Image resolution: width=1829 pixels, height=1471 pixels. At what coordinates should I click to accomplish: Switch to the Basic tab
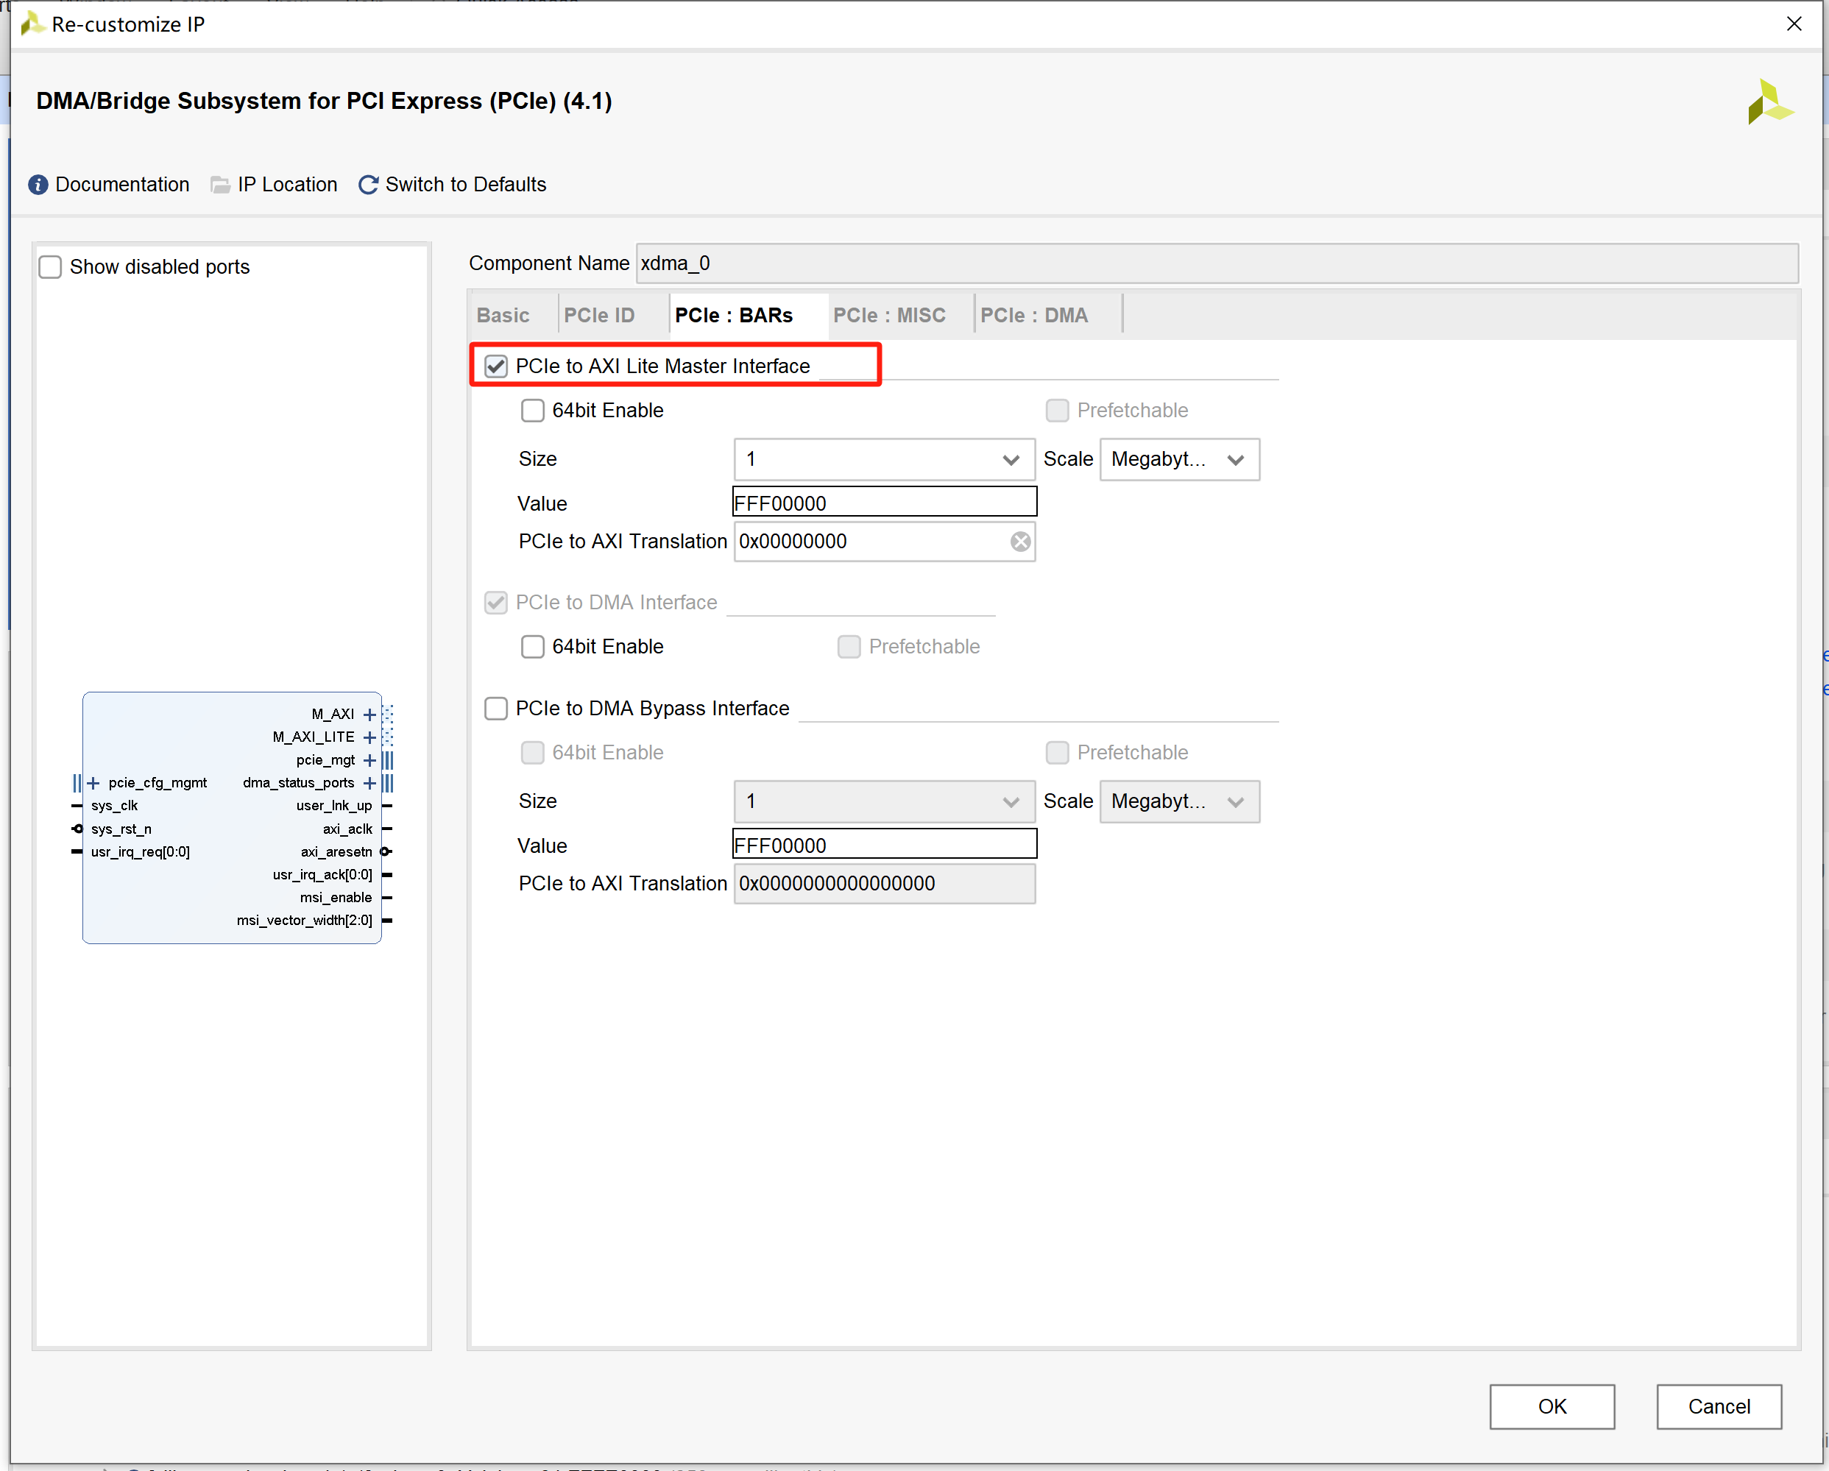[504, 315]
